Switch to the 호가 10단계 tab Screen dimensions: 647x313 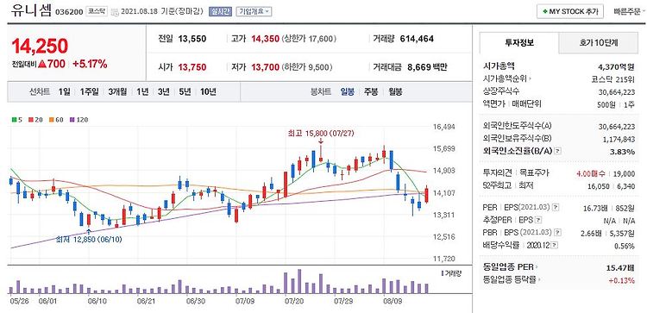[599, 42]
